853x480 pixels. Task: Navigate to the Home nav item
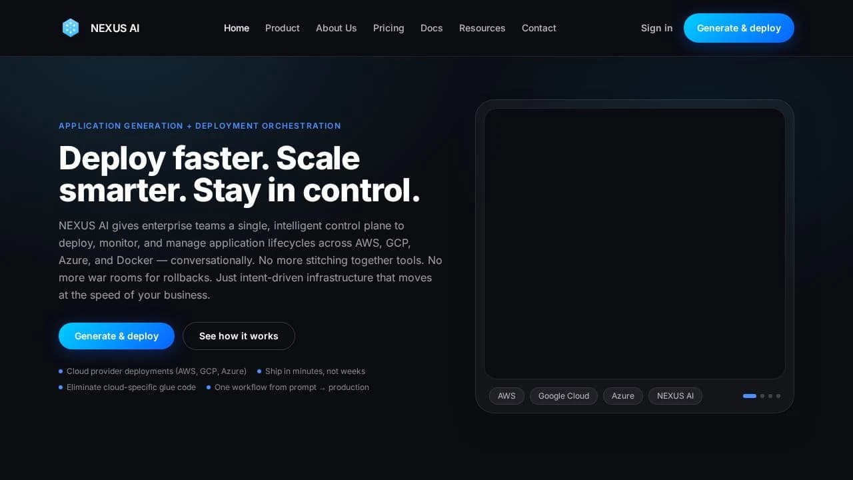coord(237,28)
